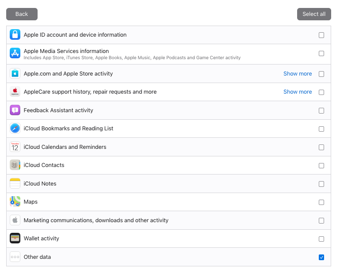Viewport: 340px width, 273px height.
Task: Click the Select all button
Action: [314, 14]
